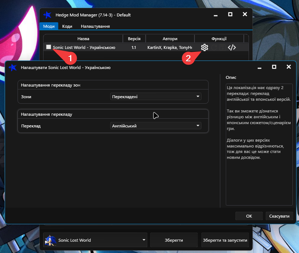Sort mods by Назва column header
Viewport: 299px width, 253px height.
[83, 39]
